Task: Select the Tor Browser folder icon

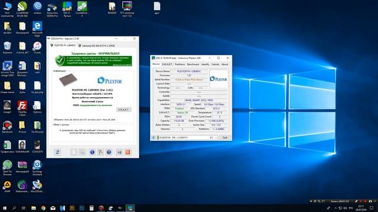Action: 37,127
